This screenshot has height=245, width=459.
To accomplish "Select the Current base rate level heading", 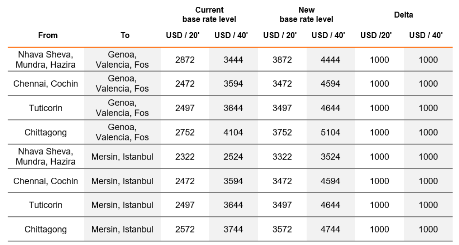I will 209,15.
